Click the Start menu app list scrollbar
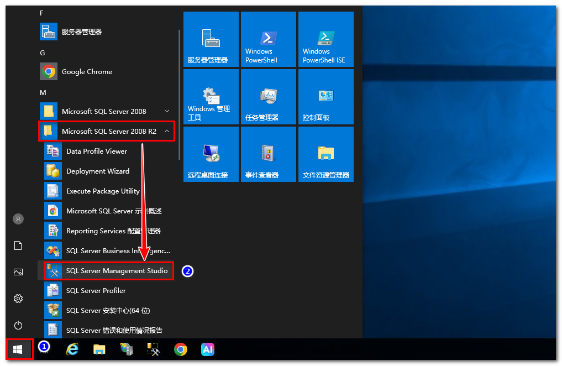 (x=180, y=94)
